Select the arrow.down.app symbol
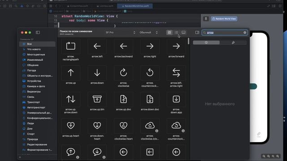The image size is (287, 161). 176,99
